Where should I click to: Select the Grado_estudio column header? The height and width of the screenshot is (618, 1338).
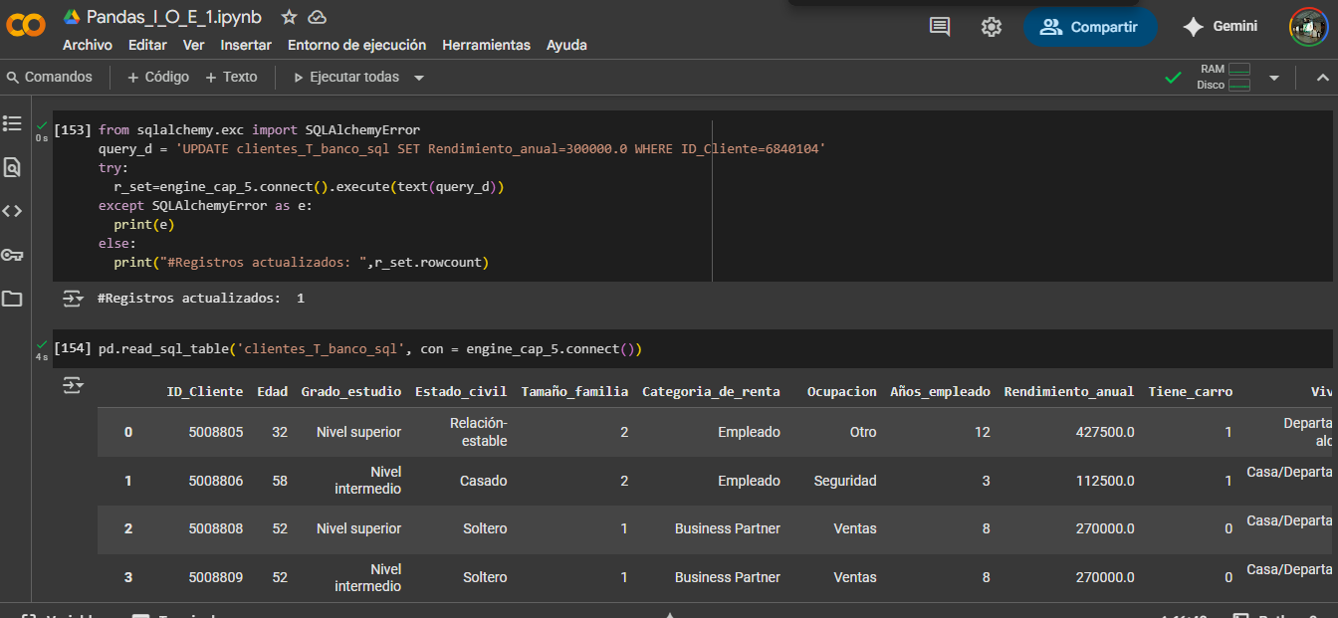pos(351,391)
